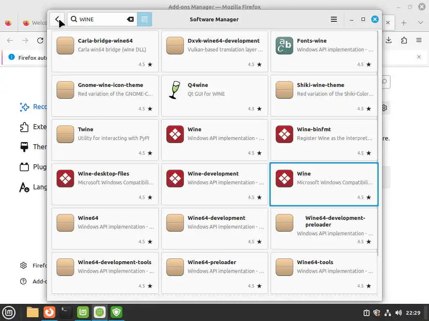Click the results list scrollbar
Screen dimensions: 429x321
click(378, 143)
